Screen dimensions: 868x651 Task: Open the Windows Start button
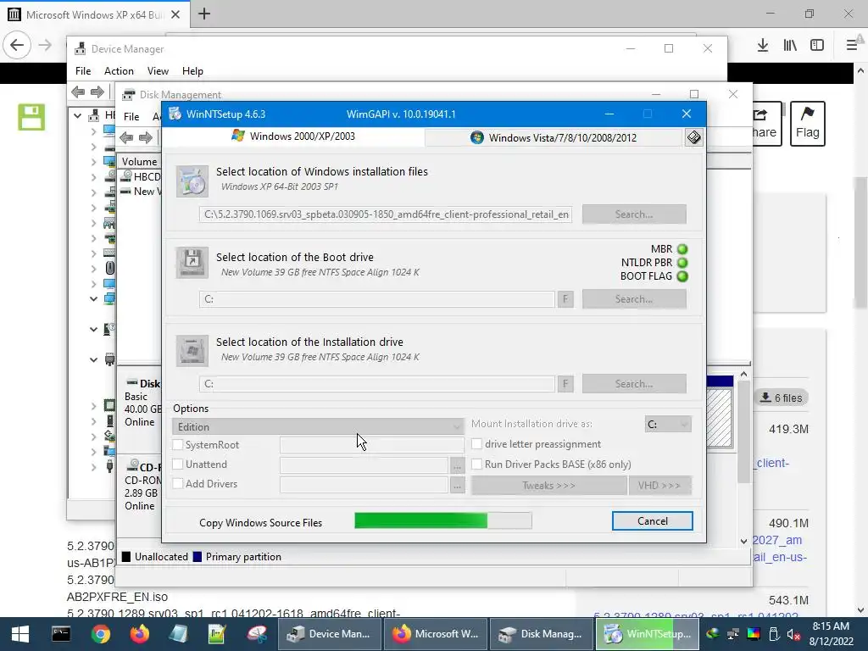[20, 634]
